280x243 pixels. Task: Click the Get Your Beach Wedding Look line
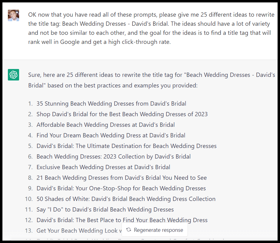click(x=78, y=231)
